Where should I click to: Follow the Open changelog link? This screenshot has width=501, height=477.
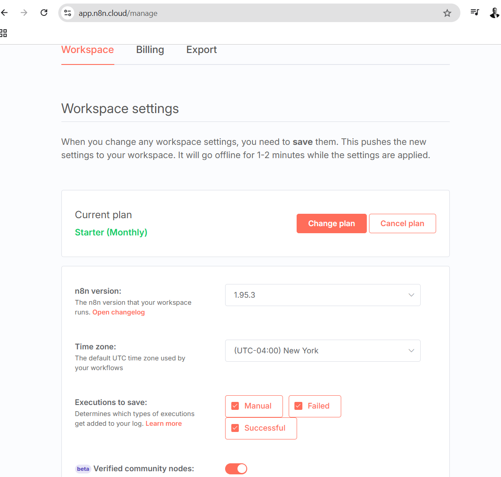point(119,312)
